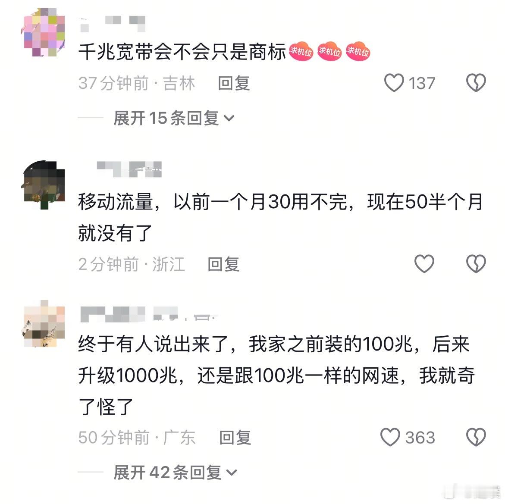Open the beige avatar of Guangdong commenter
Viewport: 505px width, 504px height.
pyautogui.click(x=44, y=324)
